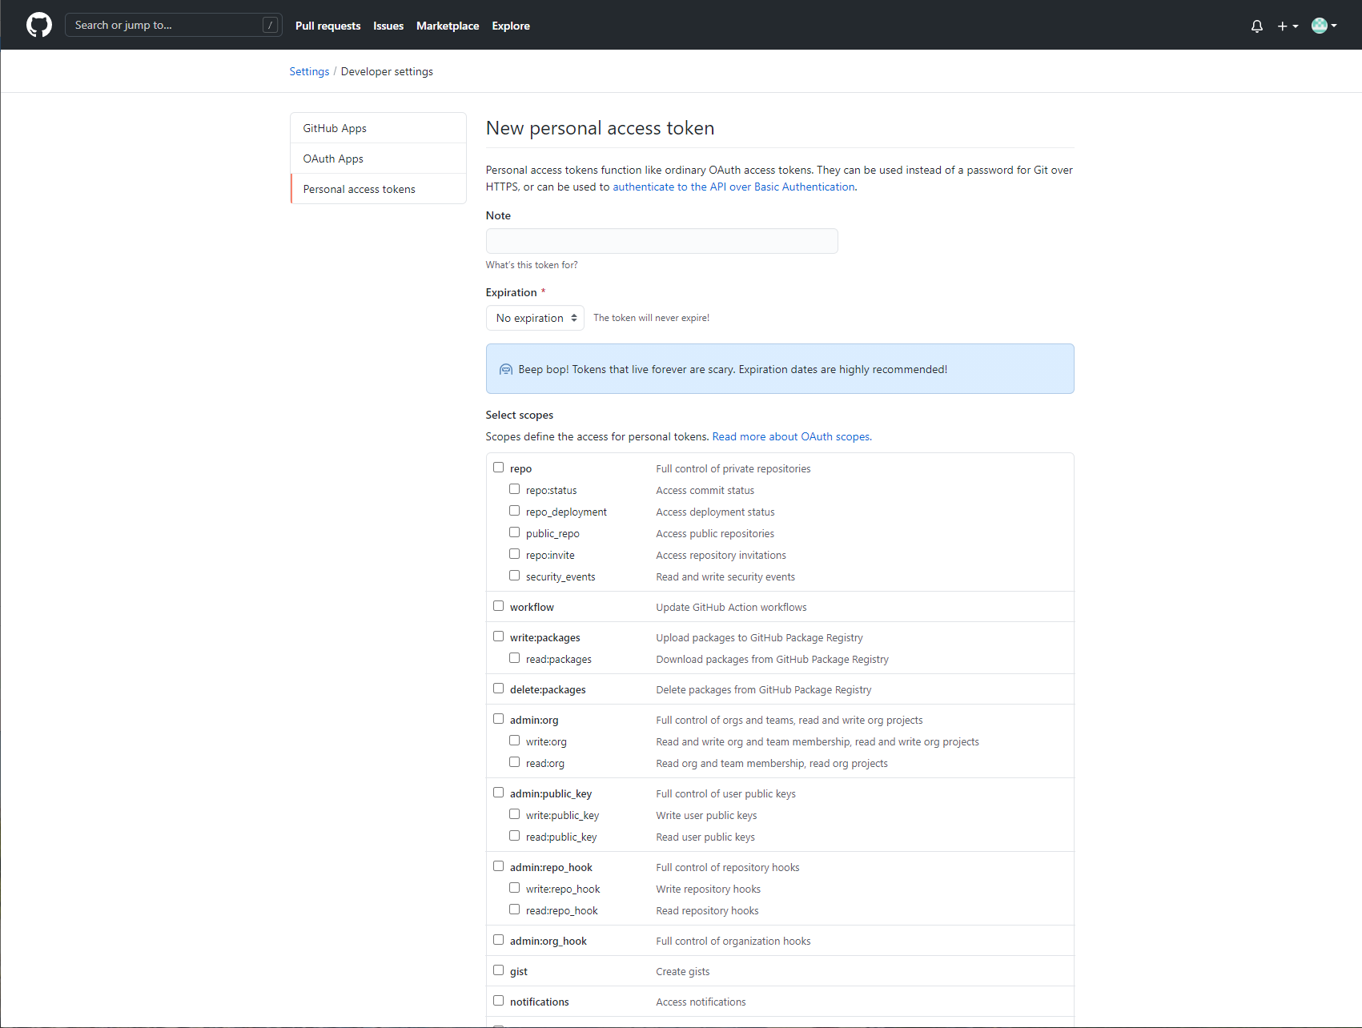This screenshot has width=1362, height=1028.
Task: Check the admin:repo_hook checkbox
Action: [499, 866]
